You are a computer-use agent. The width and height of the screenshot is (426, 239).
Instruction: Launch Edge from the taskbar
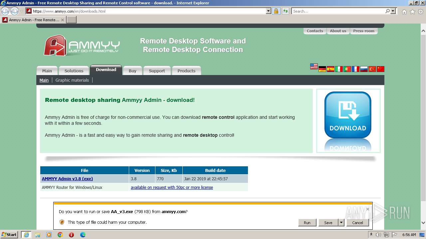(x=83, y=235)
